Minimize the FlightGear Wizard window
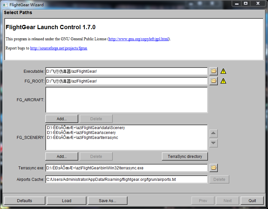 pos(237,4)
